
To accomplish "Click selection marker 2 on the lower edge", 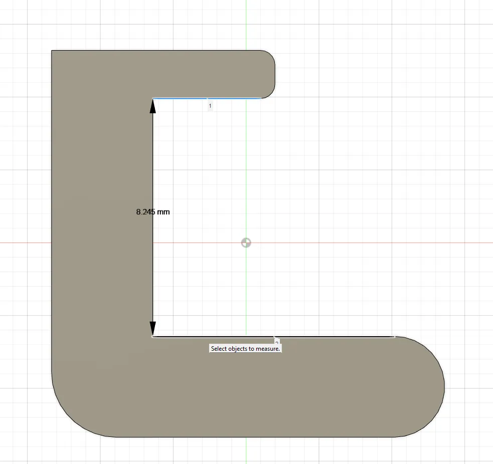I will coord(276,342).
